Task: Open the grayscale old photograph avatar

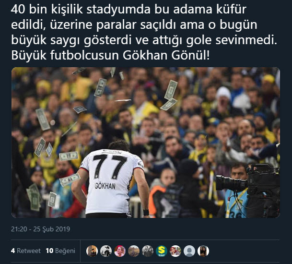Action: [x=148, y=251]
